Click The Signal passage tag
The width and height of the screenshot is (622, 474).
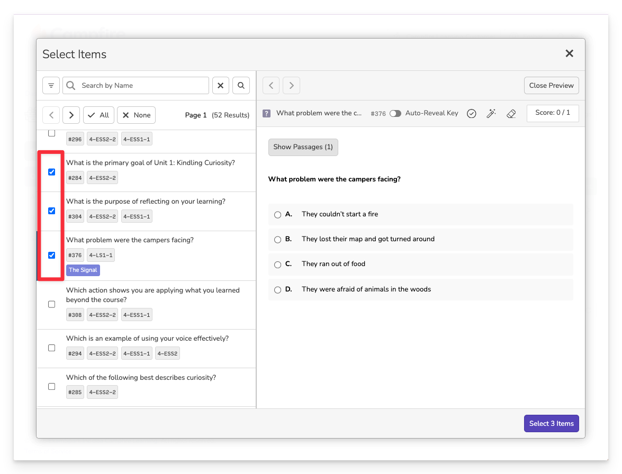pyautogui.click(x=83, y=270)
